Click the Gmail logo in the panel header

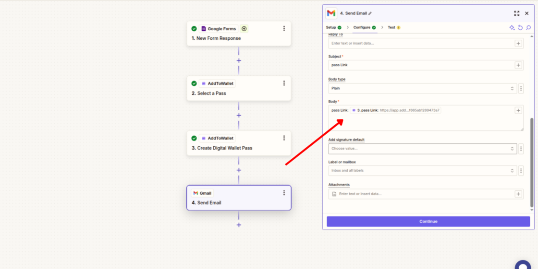coord(331,13)
